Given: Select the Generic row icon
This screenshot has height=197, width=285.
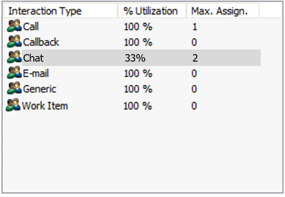Looking at the screenshot, I should (14, 89).
